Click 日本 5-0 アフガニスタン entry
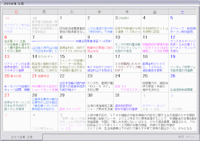This screenshot has height=141, width=200. 127,88
